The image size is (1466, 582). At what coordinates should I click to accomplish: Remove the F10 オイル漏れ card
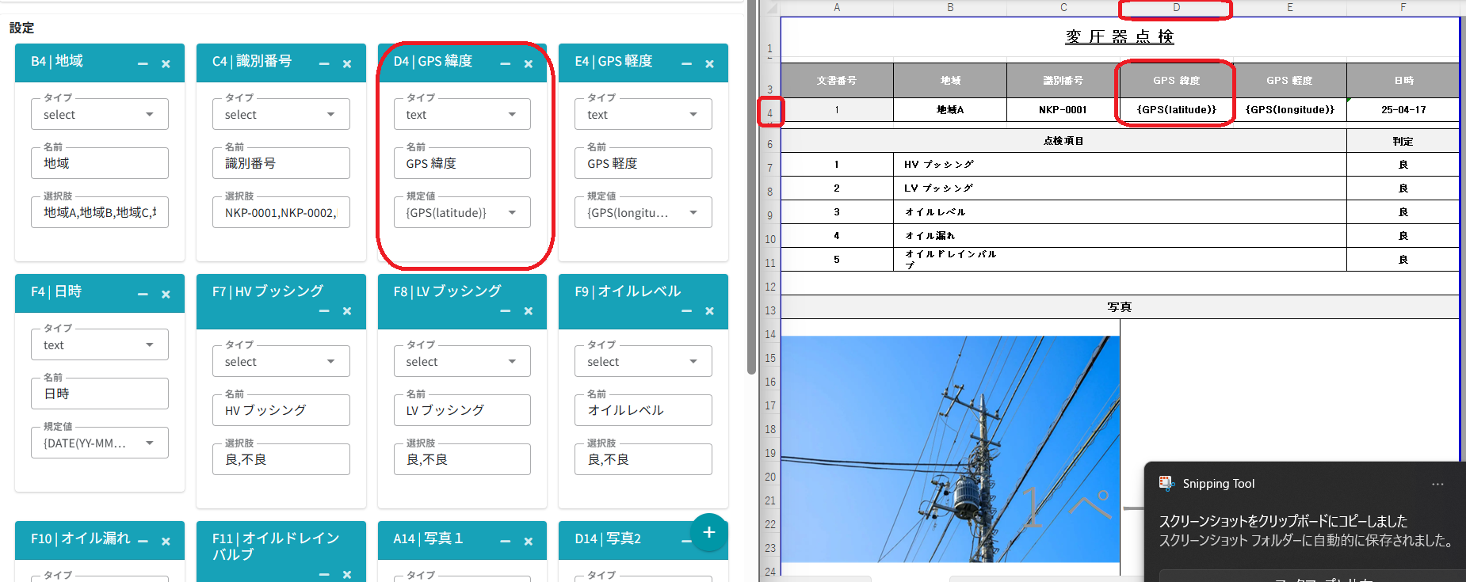(166, 542)
